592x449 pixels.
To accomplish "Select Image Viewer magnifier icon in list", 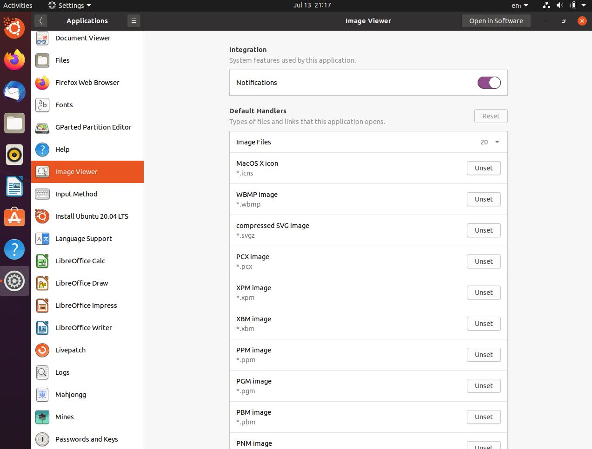I will tap(42, 172).
